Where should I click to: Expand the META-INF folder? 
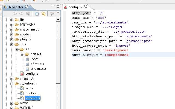[x=11, y=25]
